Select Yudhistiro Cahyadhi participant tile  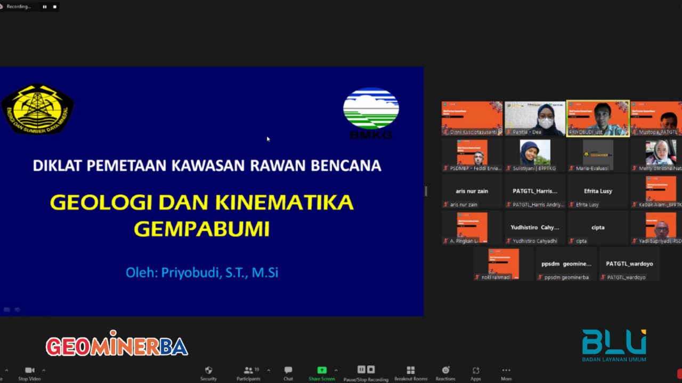click(x=535, y=227)
